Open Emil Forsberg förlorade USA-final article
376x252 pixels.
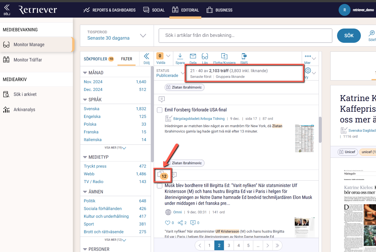pos(196,110)
